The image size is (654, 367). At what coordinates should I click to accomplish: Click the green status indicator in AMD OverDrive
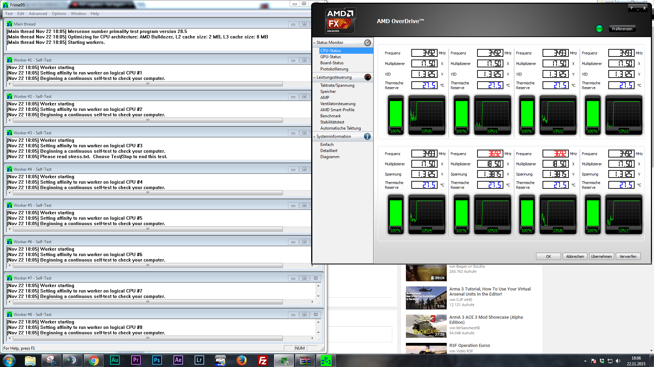[599, 29]
